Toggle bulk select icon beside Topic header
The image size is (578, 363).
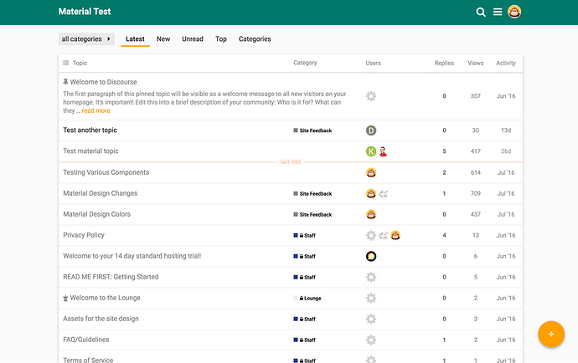65,63
